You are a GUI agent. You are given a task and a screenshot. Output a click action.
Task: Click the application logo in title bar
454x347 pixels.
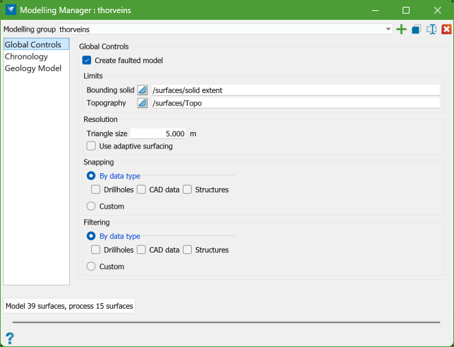click(11, 10)
